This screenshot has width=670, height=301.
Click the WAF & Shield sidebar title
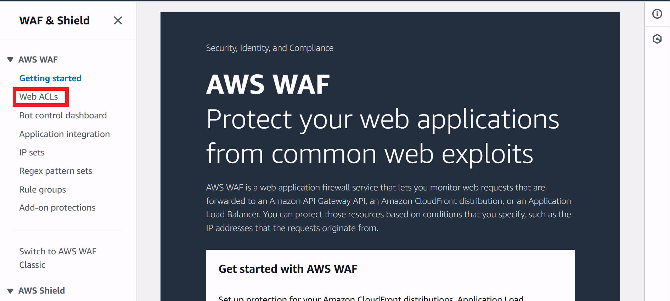click(55, 20)
